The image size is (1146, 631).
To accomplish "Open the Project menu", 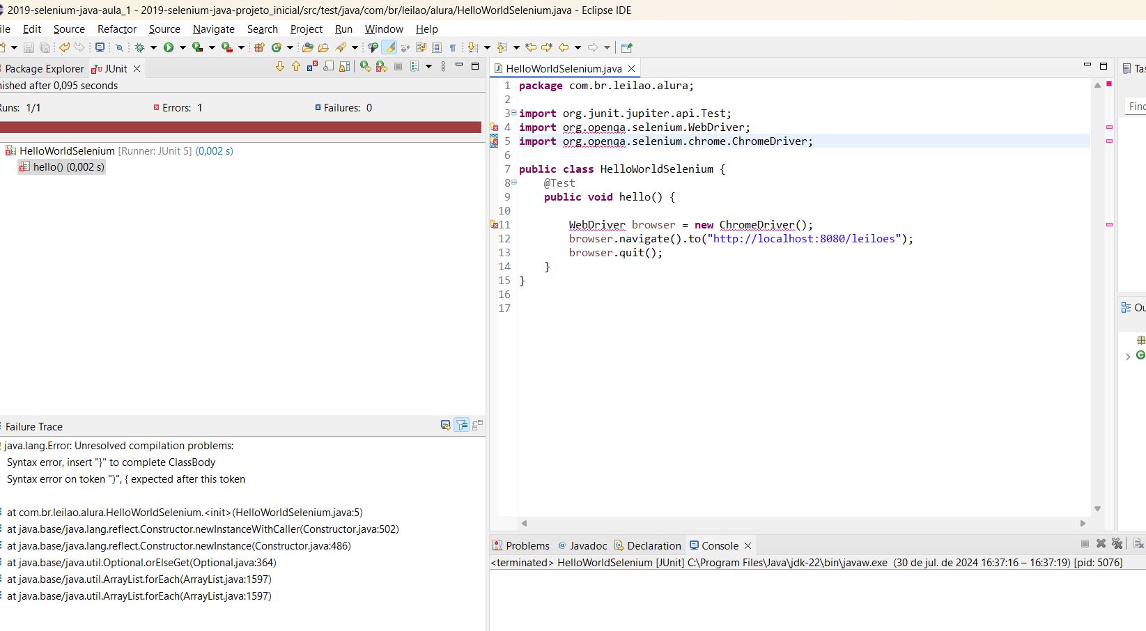I will [x=307, y=29].
